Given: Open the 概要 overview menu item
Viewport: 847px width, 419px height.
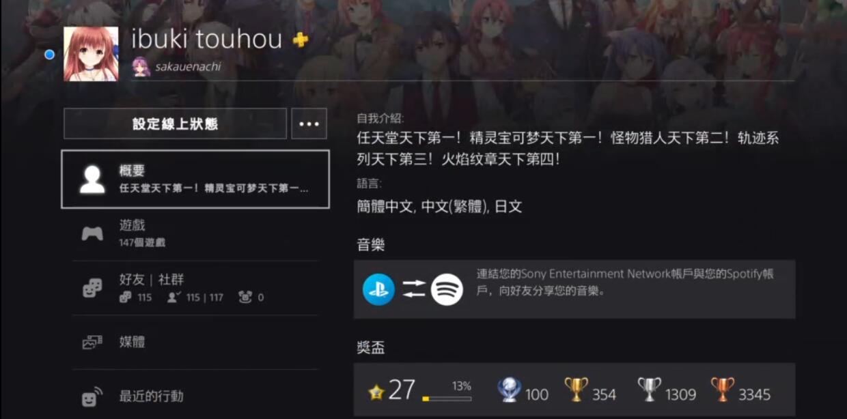Looking at the screenshot, I should 195,179.
